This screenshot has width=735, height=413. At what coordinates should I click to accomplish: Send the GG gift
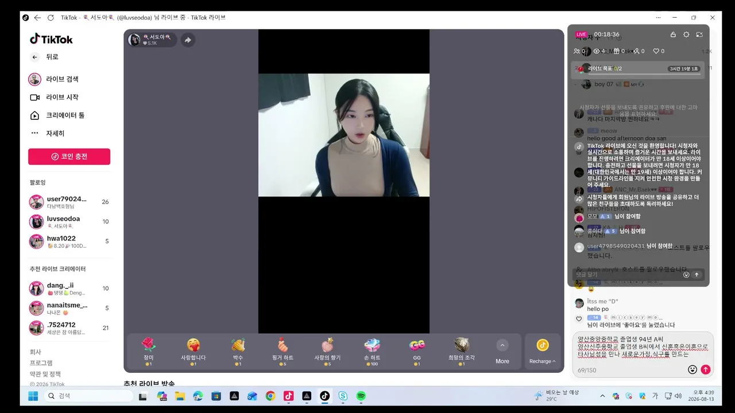pyautogui.click(x=417, y=351)
